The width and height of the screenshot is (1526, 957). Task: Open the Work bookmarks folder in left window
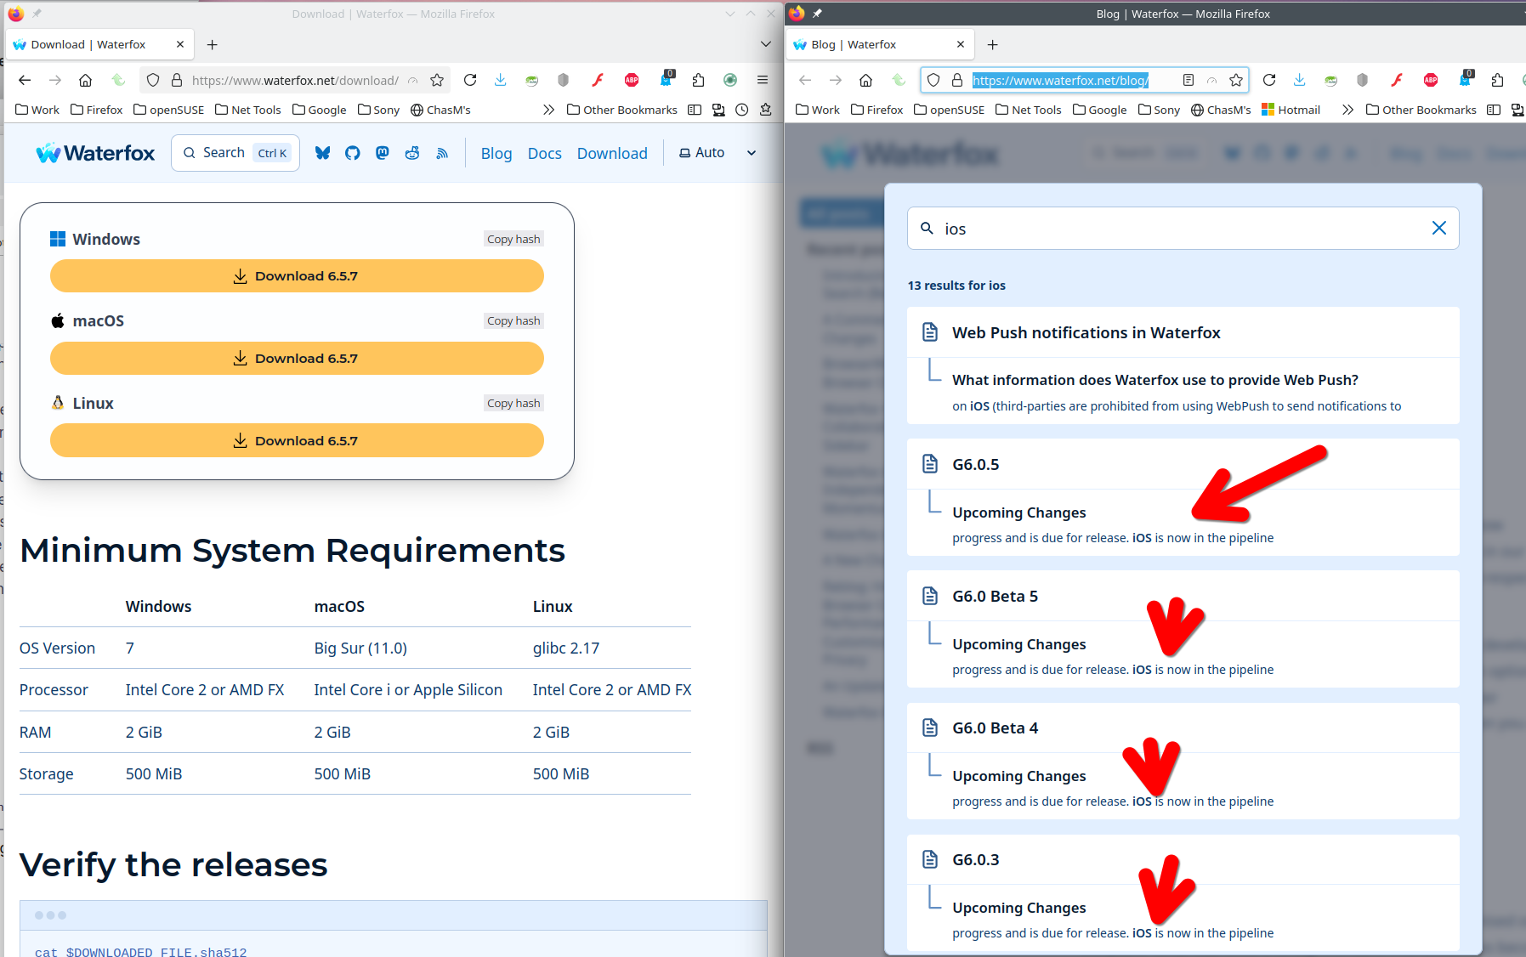click(x=38, y=110)
